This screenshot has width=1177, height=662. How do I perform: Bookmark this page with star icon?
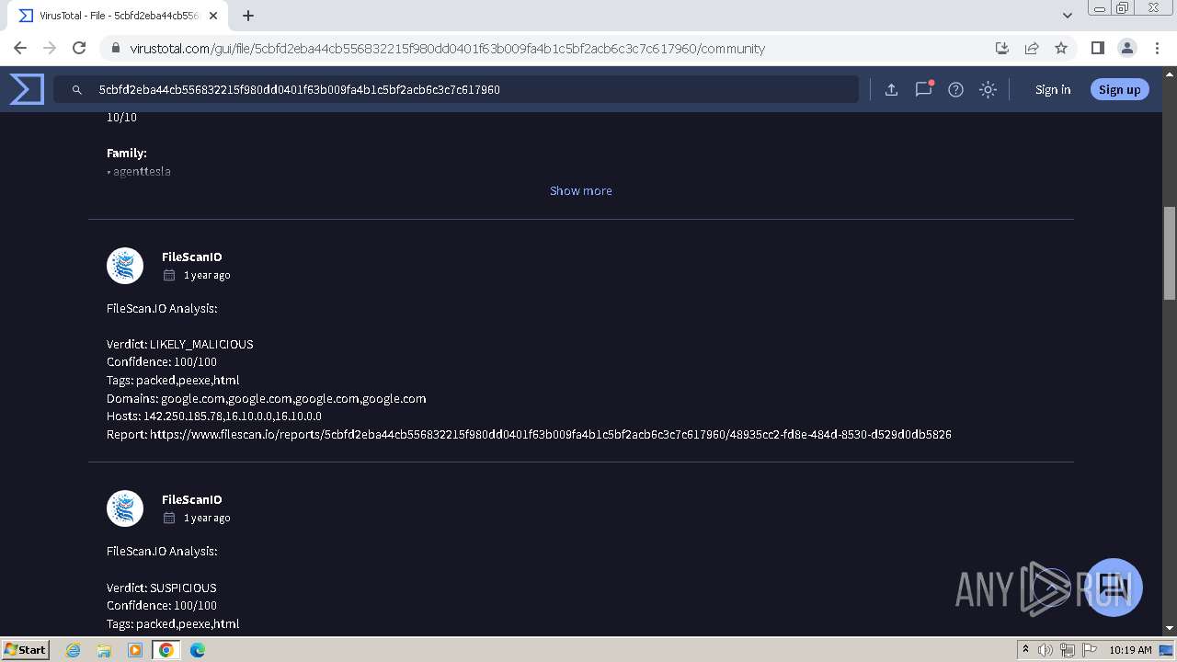pyautogui.click(x=1061, y=48)
